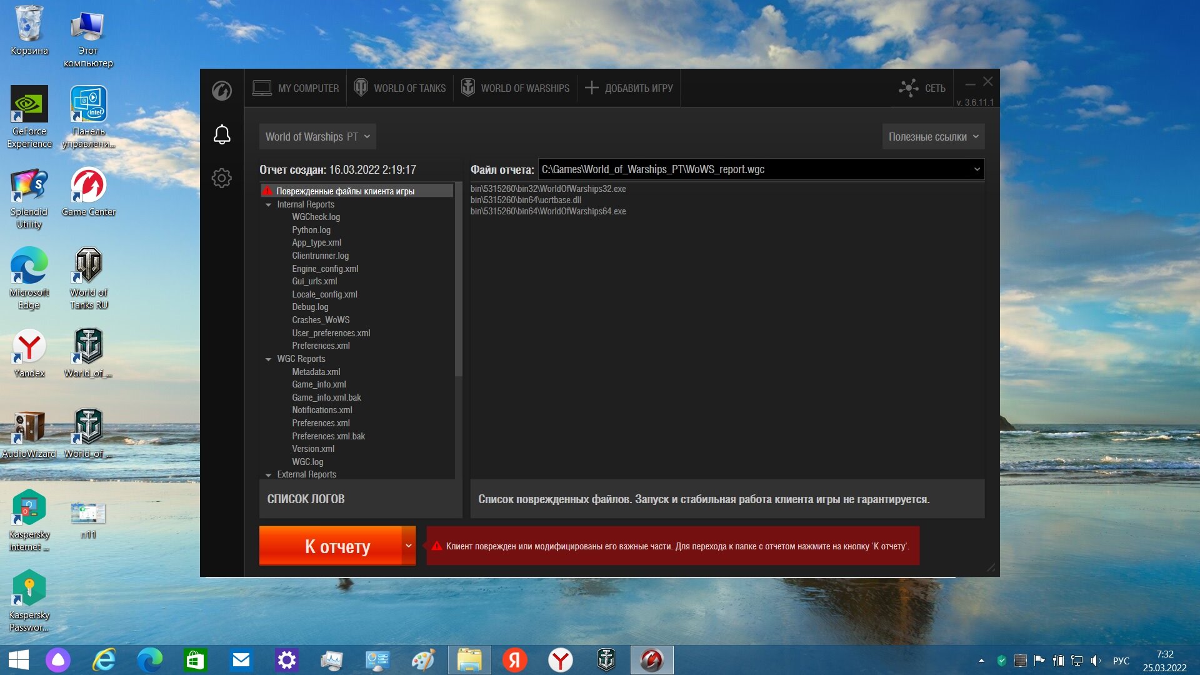Image resolution: width=1200 pixels, height=675 pixels.
Task: Collapse the Internal Reports tree node
Action: point(269,205)
